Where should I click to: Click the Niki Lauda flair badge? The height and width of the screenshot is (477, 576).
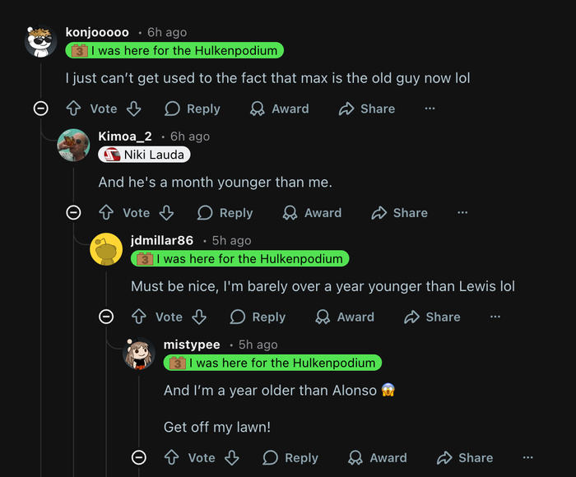pos(144,155)
